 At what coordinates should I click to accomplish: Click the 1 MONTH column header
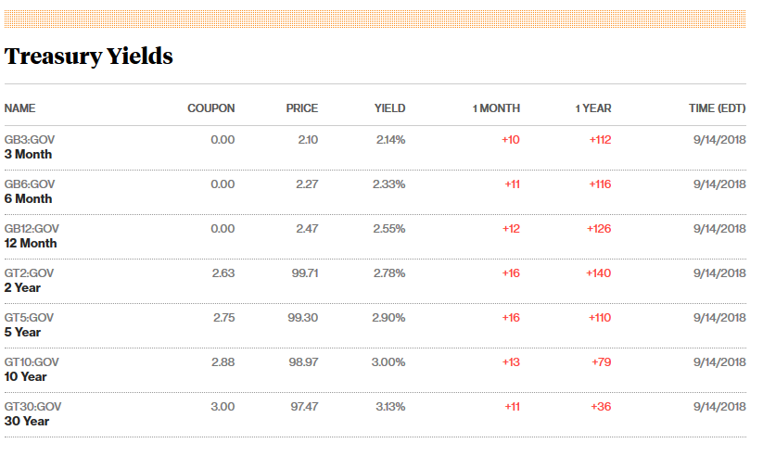coord(496,108)
